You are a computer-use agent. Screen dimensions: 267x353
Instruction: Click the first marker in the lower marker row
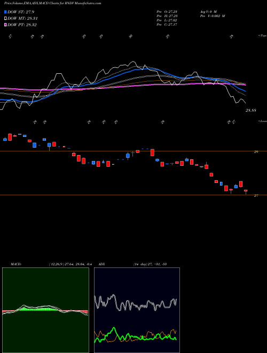click(x=35, y=122)
